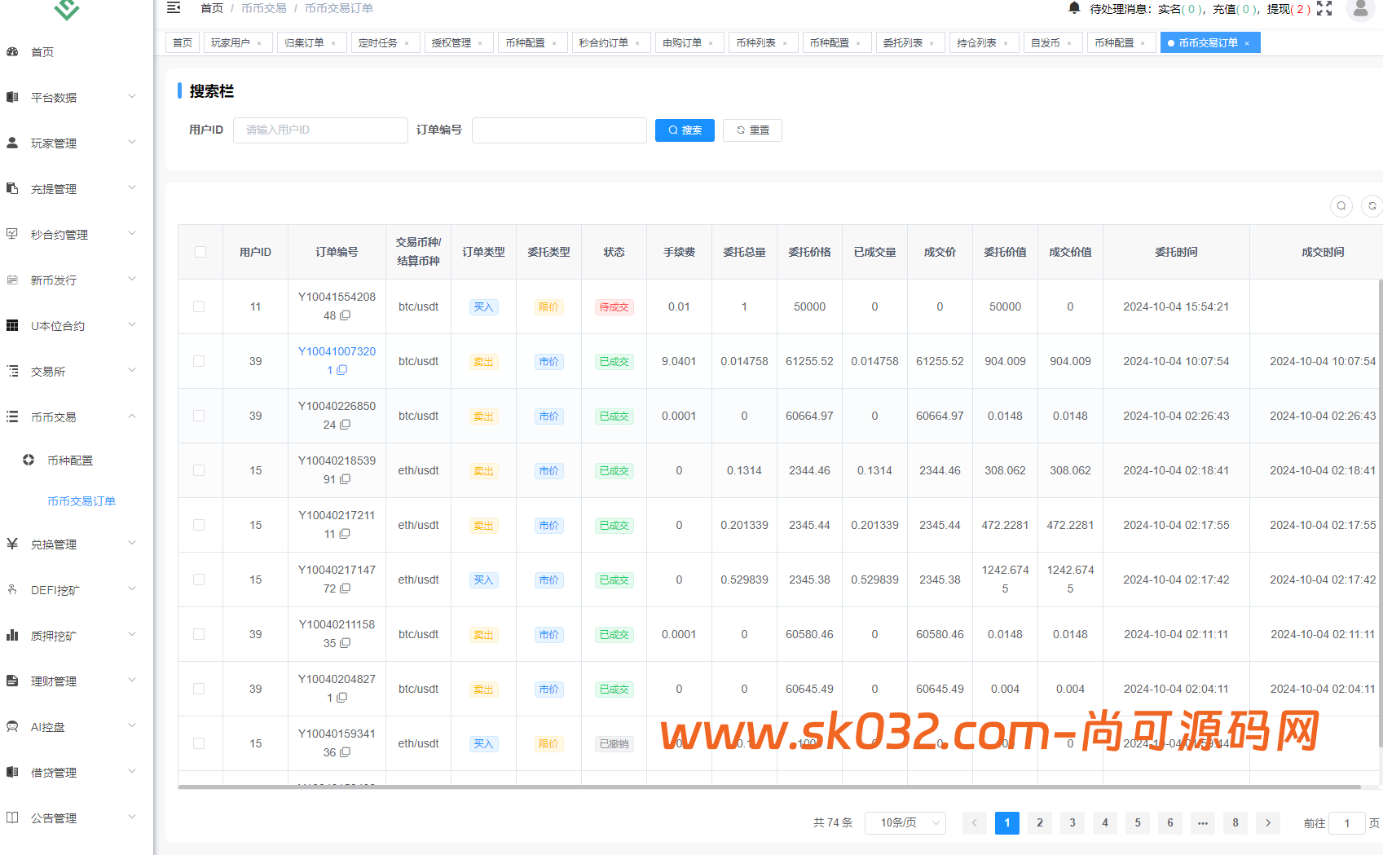Go to page 2 of results
Image resolution: width=1383 pixels, height=855 pixels.
pos(1040,823)
